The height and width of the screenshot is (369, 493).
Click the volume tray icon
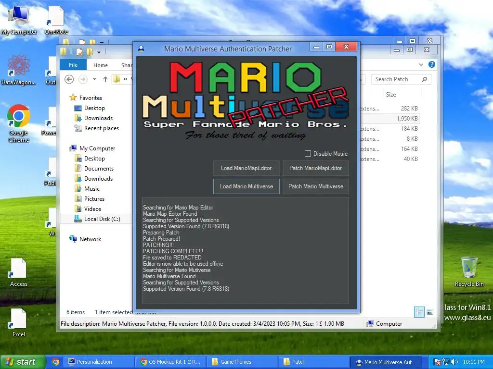point(454,362)
